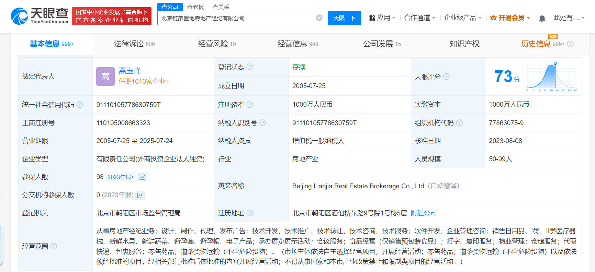The image size is (595, 272).
Task: Click the purple 蒿 avatar
Action: tap(105, 76)
